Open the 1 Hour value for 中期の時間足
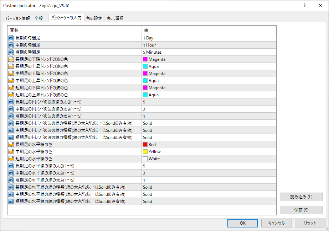329x231 pixels. click(x=209, y=45)
